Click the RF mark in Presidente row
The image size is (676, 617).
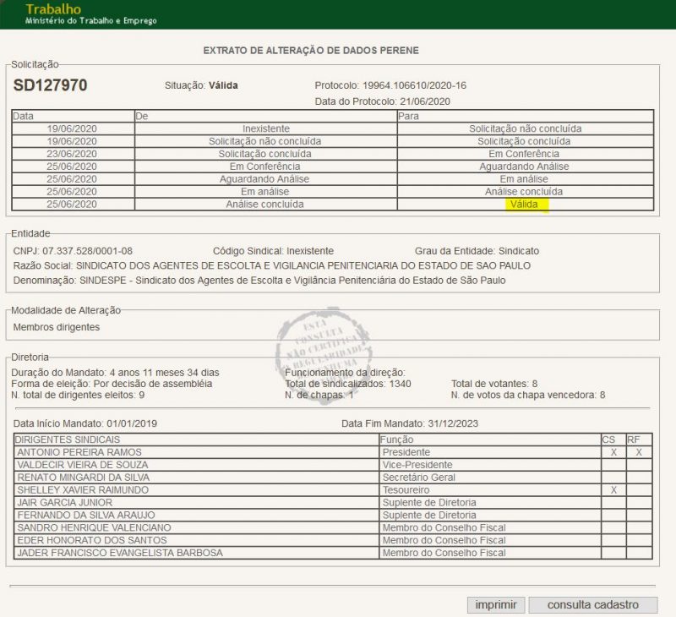click(639, 452)
